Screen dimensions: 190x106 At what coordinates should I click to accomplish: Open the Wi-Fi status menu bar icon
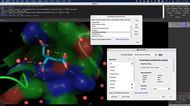click(167, 1)
